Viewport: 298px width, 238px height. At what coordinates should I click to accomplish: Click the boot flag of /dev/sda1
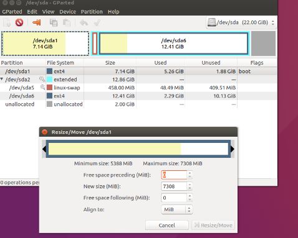(x=244, y=71)
